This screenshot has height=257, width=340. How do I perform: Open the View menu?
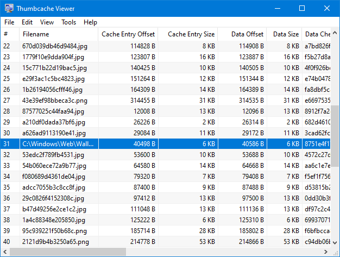point(47,22)
